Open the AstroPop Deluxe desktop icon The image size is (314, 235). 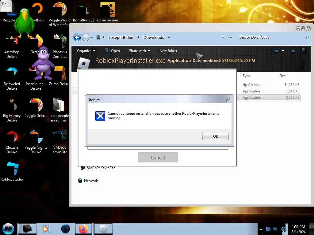[12, 47]
